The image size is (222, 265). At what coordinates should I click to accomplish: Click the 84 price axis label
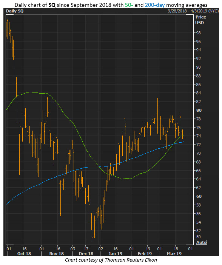pos(198,93)
